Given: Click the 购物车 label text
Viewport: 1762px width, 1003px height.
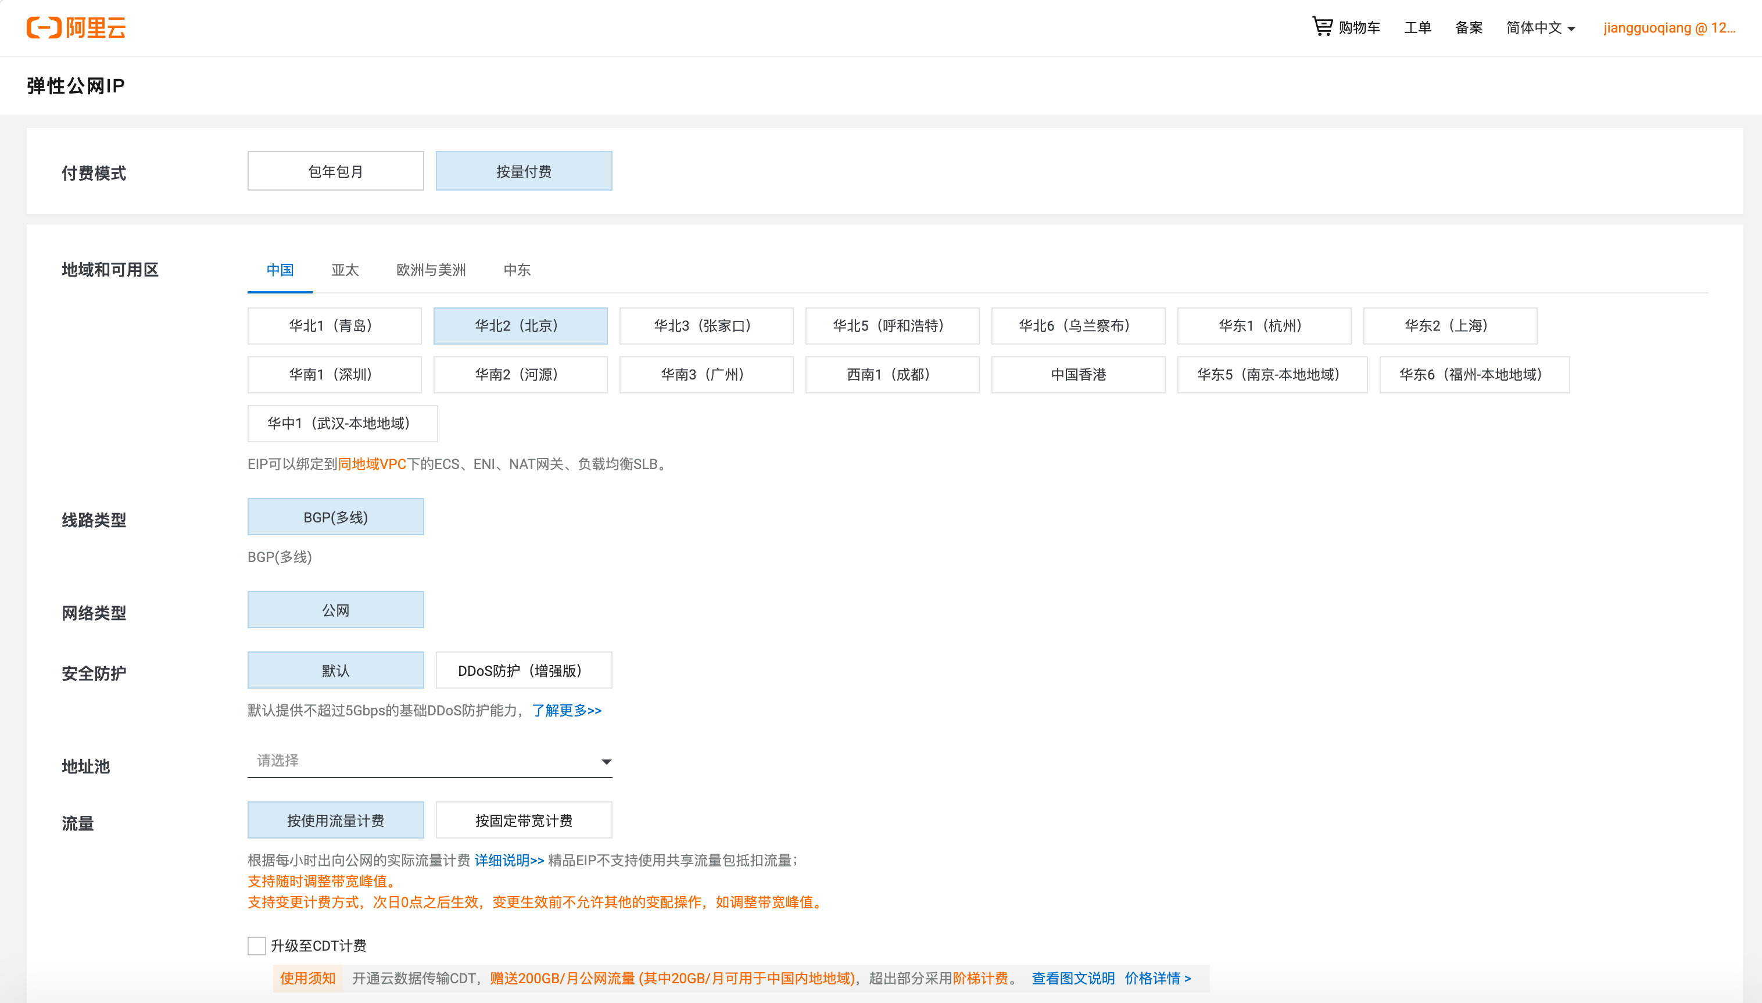Looking at the screenshot, I should click(x=1359, y=27).
